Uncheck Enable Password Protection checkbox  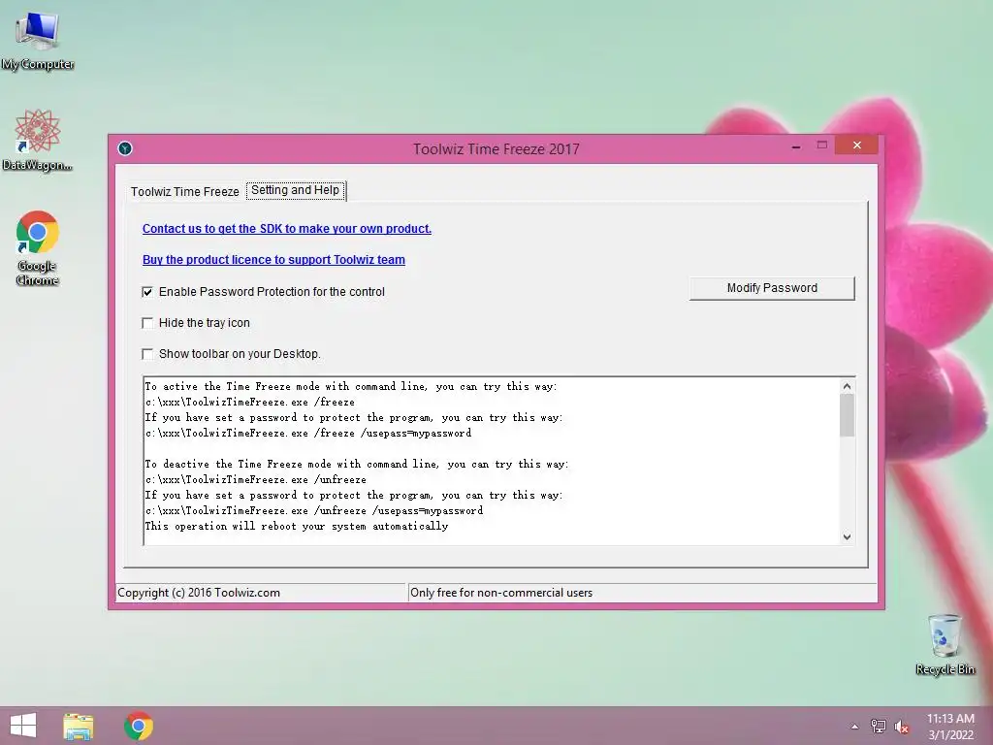point(147,292)
